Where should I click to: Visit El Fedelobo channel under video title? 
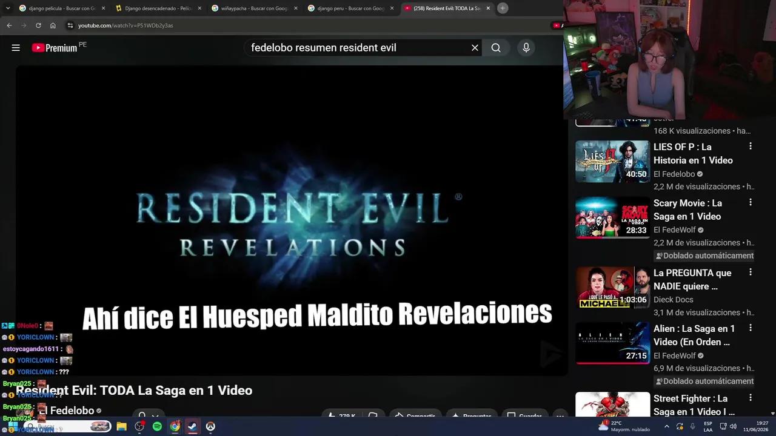tap(67, 411)
